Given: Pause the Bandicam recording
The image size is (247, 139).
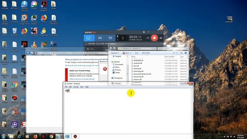Looking at the screenshot, I should coord(147,38).
